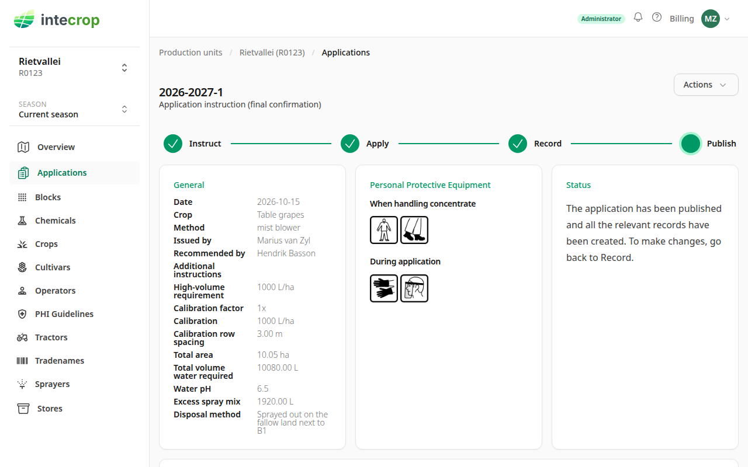Click the Stores box icon
This screenshot has height=467, width=748.
23,409
